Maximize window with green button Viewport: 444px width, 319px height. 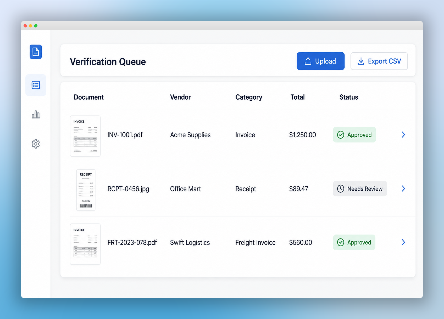[x=36, y=26]
